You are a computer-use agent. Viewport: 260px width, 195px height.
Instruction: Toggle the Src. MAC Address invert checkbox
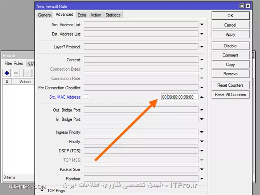point(86,97)
